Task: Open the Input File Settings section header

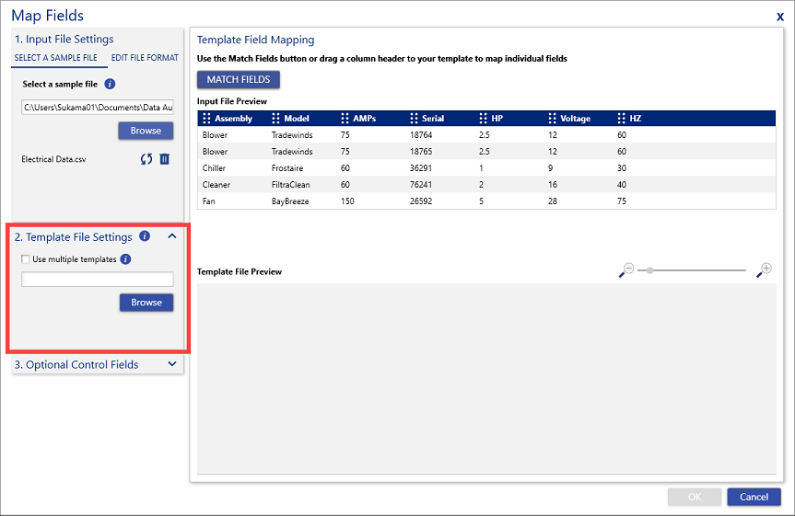Action: point(64,40)
